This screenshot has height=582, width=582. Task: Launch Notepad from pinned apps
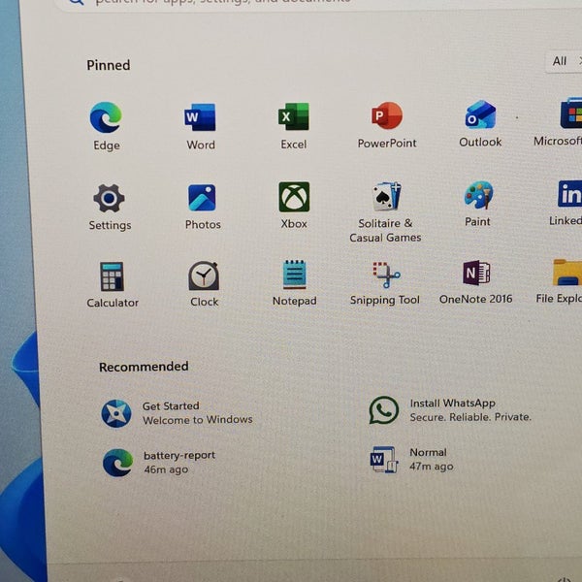click(x=294, y=275)
